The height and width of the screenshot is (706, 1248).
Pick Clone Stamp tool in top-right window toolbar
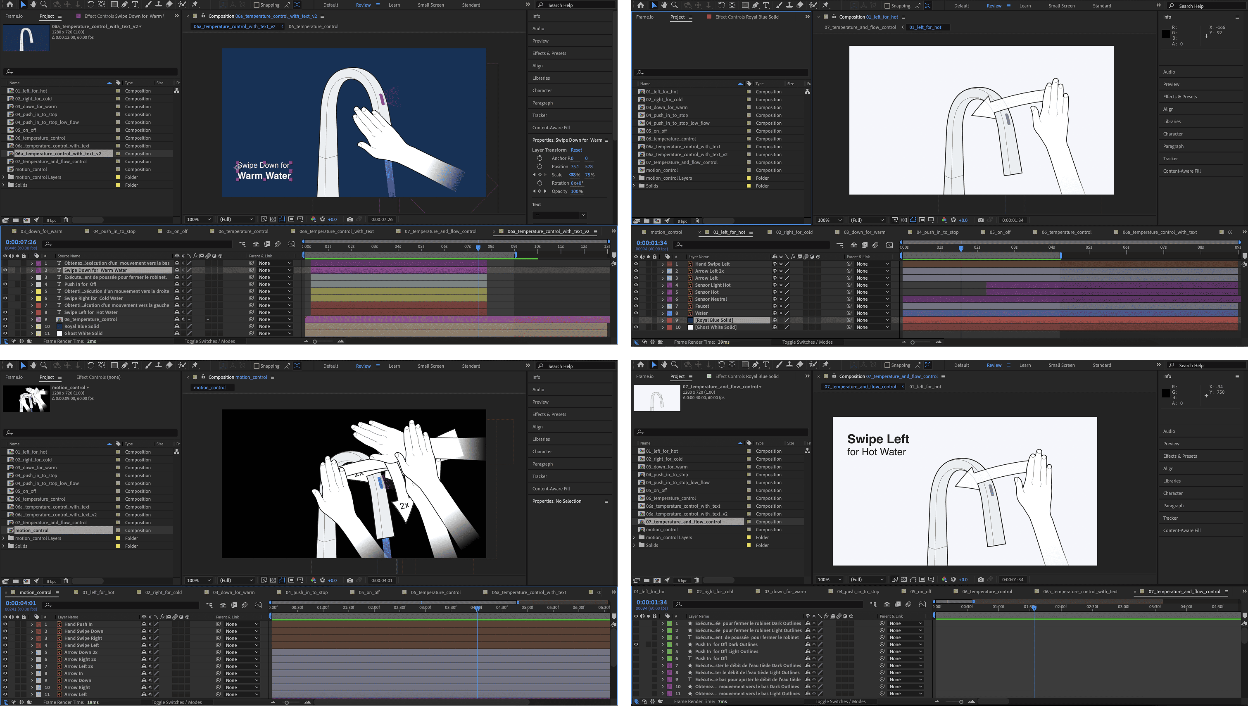click(x=789, y=5)
